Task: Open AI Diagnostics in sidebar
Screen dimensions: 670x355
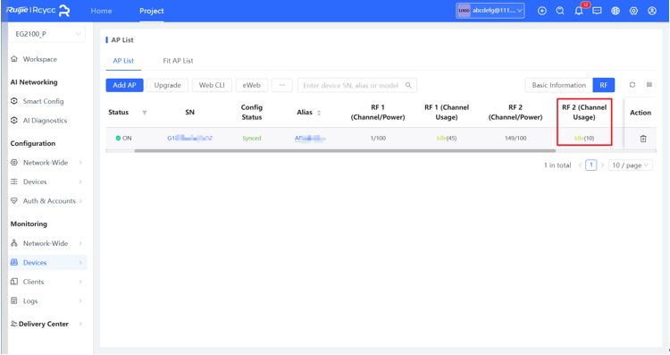Action: pos(45,121)
